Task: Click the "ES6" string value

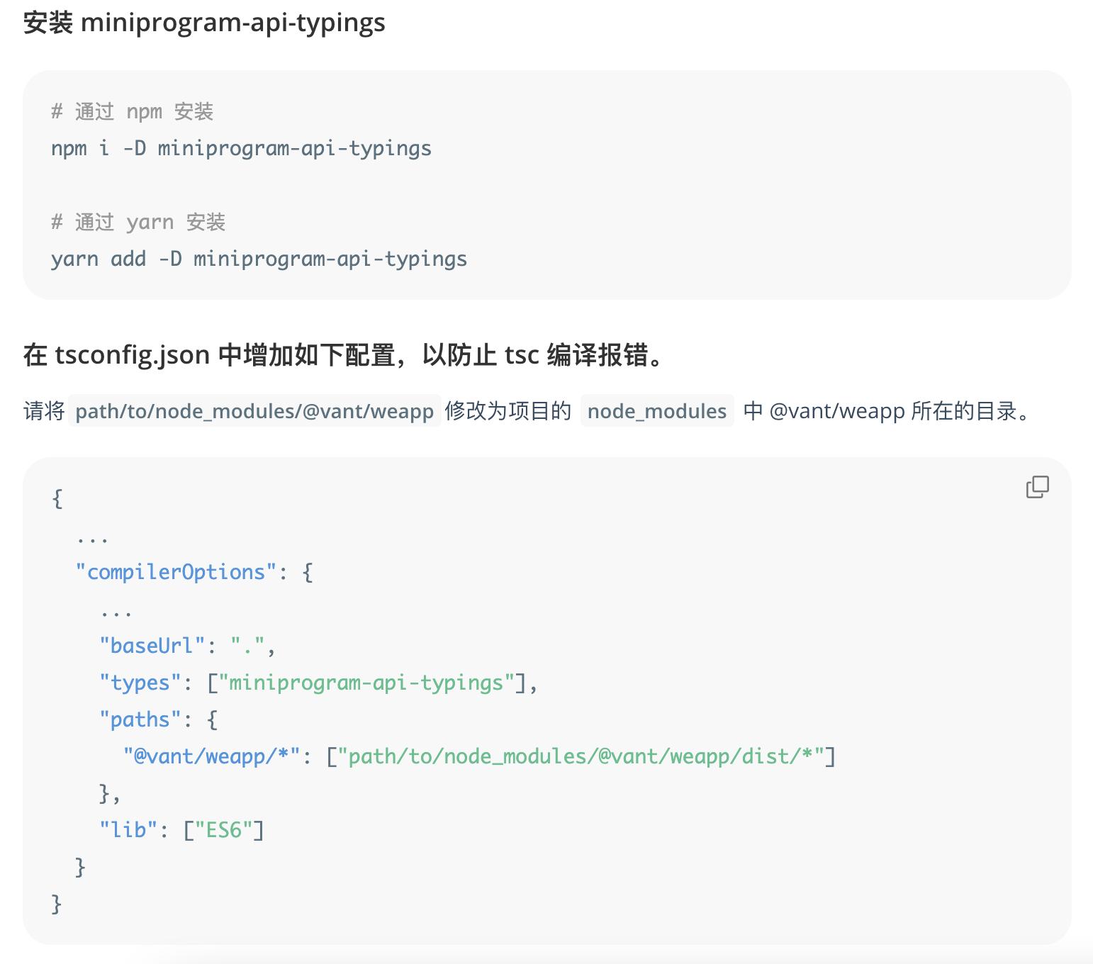Action: point(223,830)
